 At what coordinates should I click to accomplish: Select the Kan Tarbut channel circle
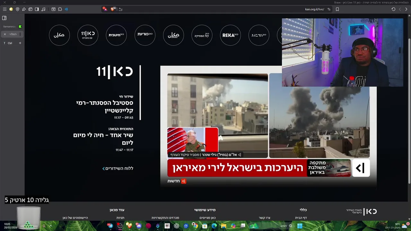pyautogui.click(x=259, y=35)
